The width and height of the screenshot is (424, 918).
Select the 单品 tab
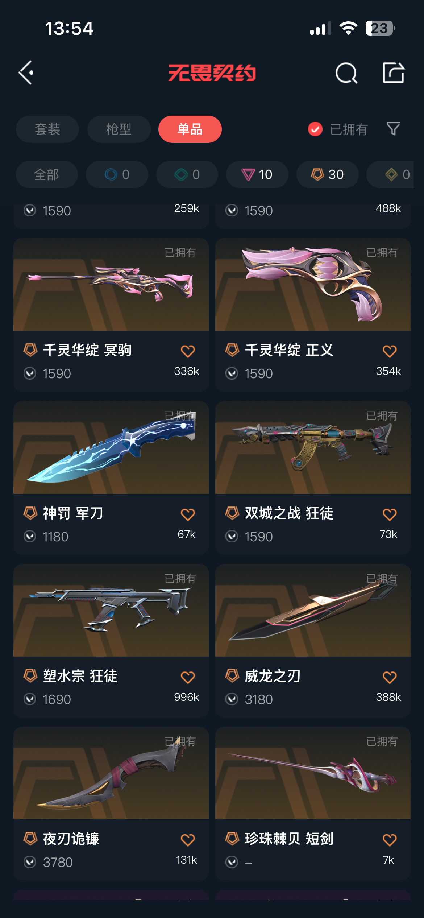pos(190,129)
